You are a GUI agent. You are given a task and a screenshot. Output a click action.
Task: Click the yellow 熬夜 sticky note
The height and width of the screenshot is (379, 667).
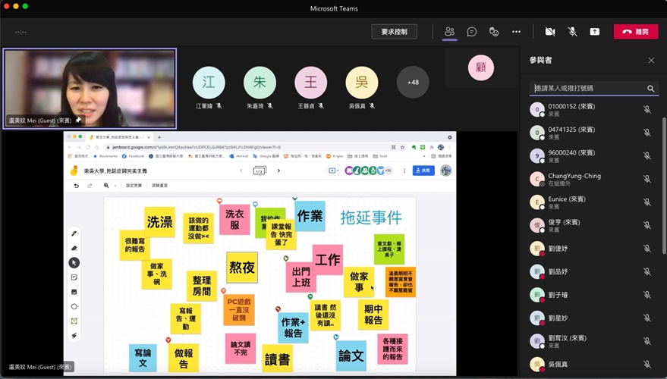point(242,268)
